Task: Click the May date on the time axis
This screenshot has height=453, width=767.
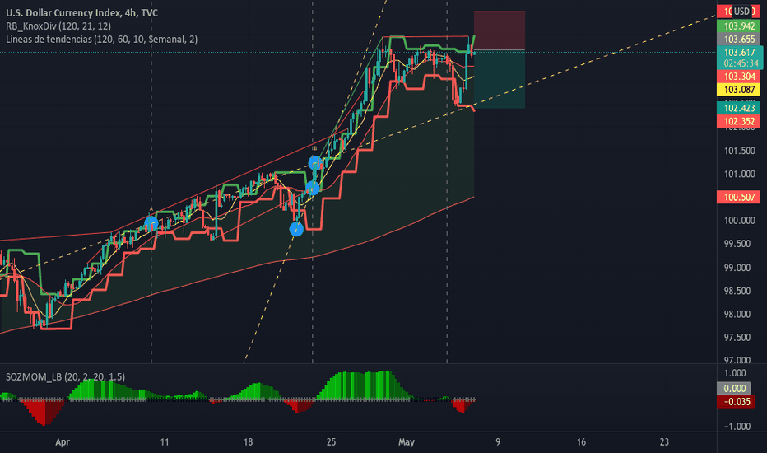Action: (407, 441)
